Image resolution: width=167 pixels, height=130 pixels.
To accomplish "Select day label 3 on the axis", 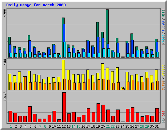I will (21, 126).
